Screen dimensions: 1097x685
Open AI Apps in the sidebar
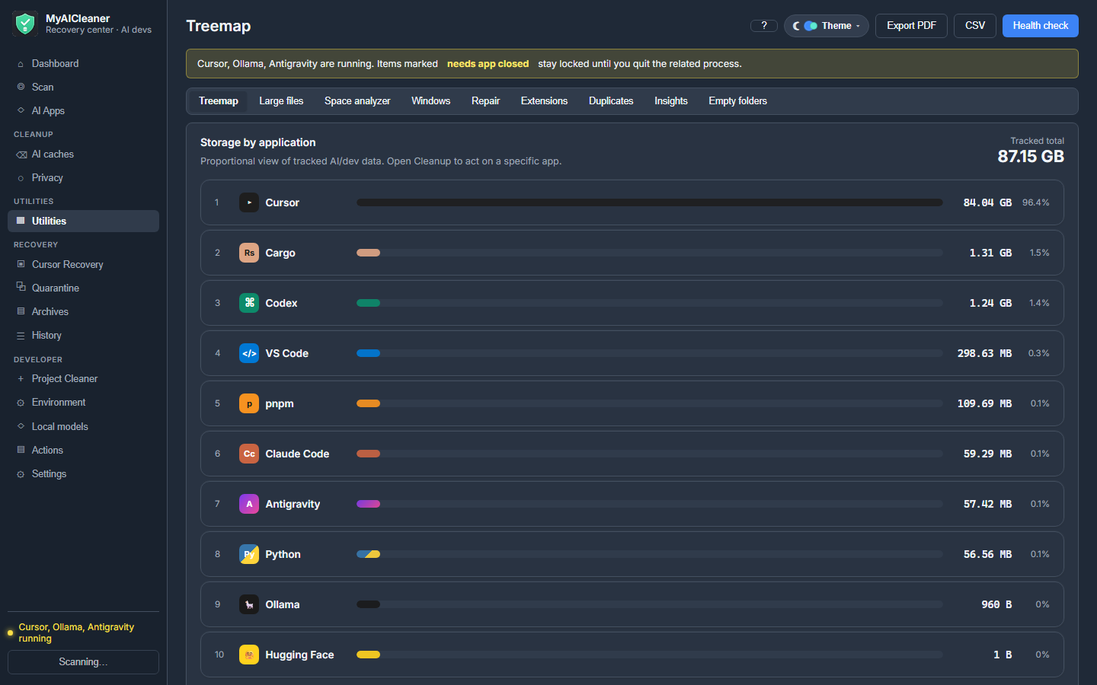tap(83, 110)
